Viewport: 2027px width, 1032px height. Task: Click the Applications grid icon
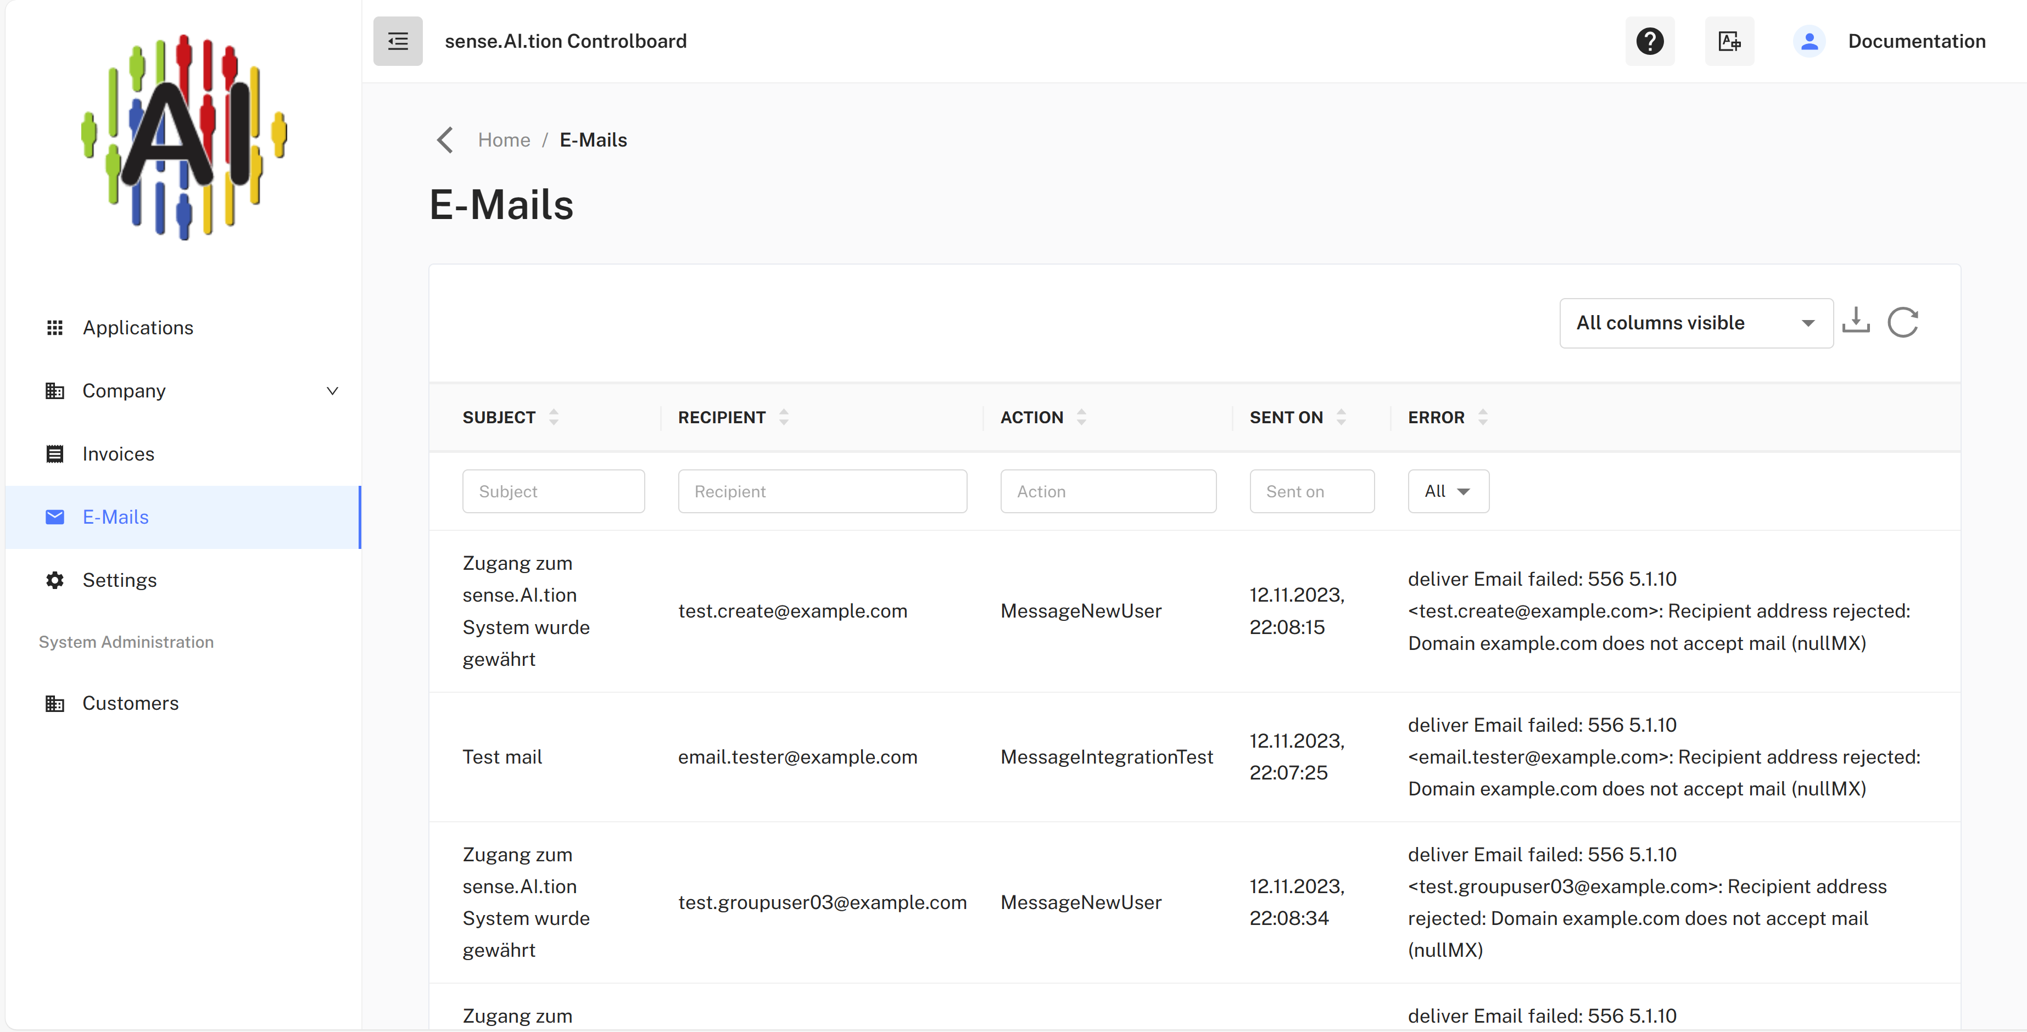click(x=54, y=327)
